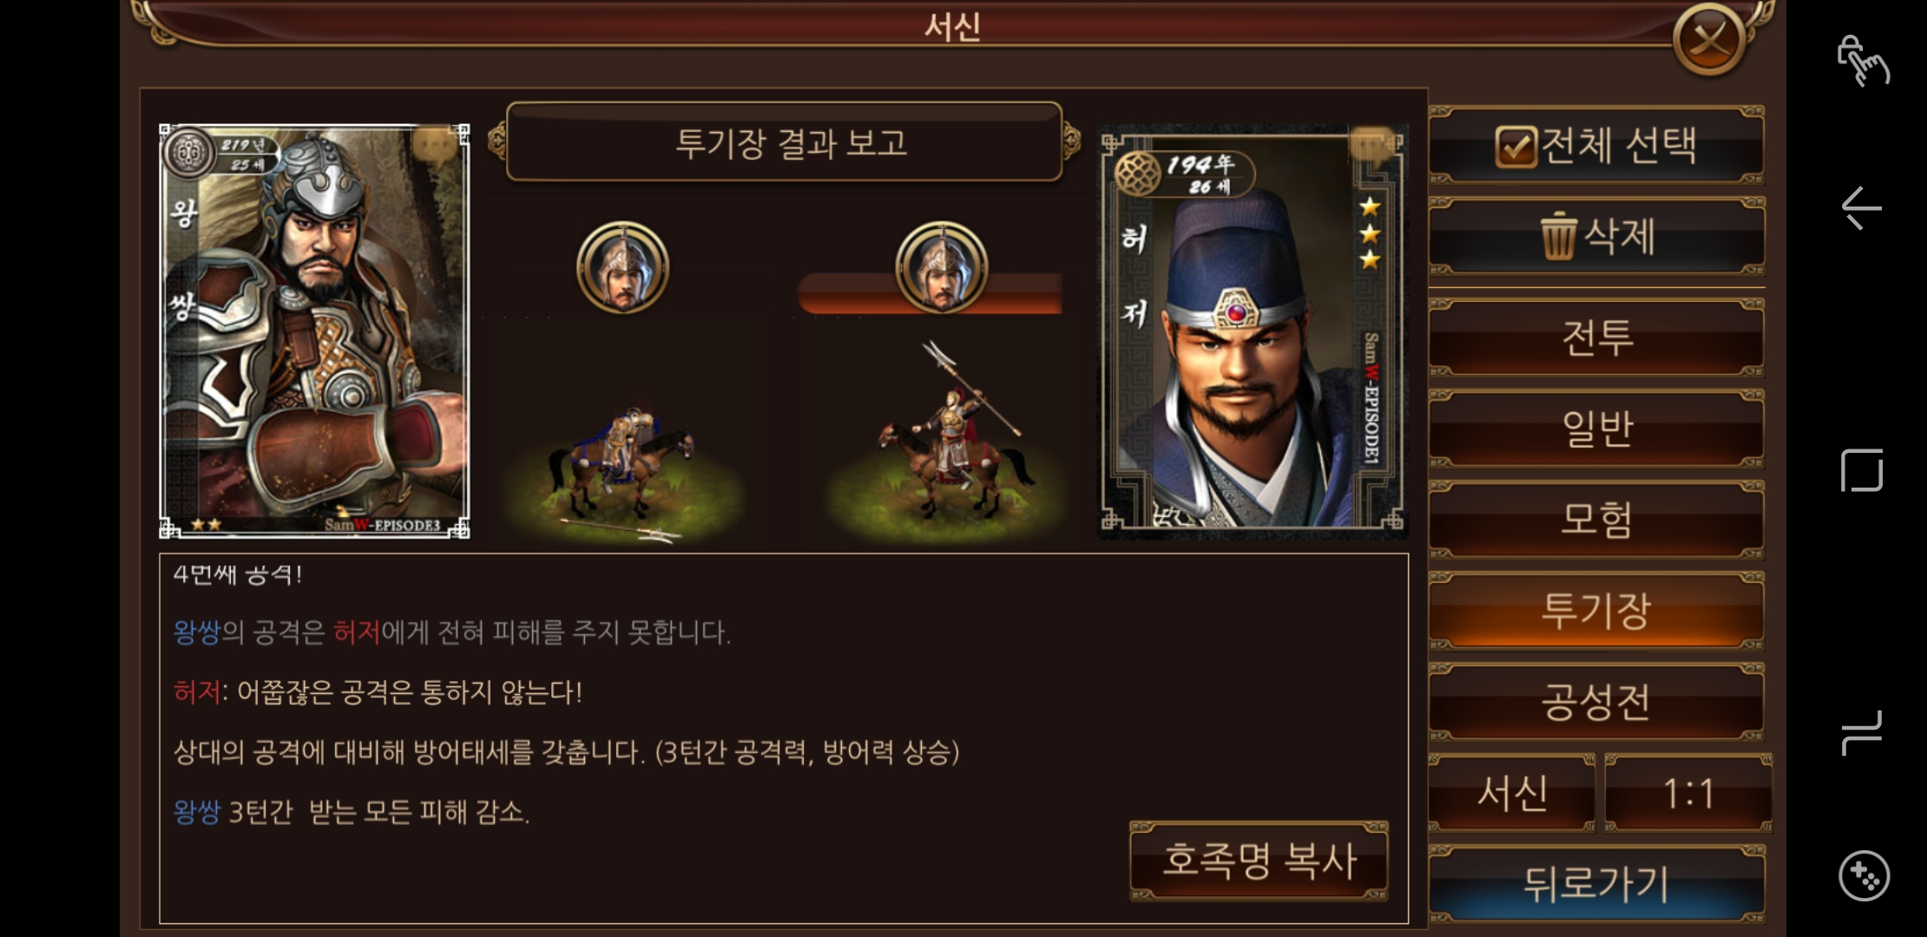Tap the 허저 general card portrait

(x=1253, y=331)
